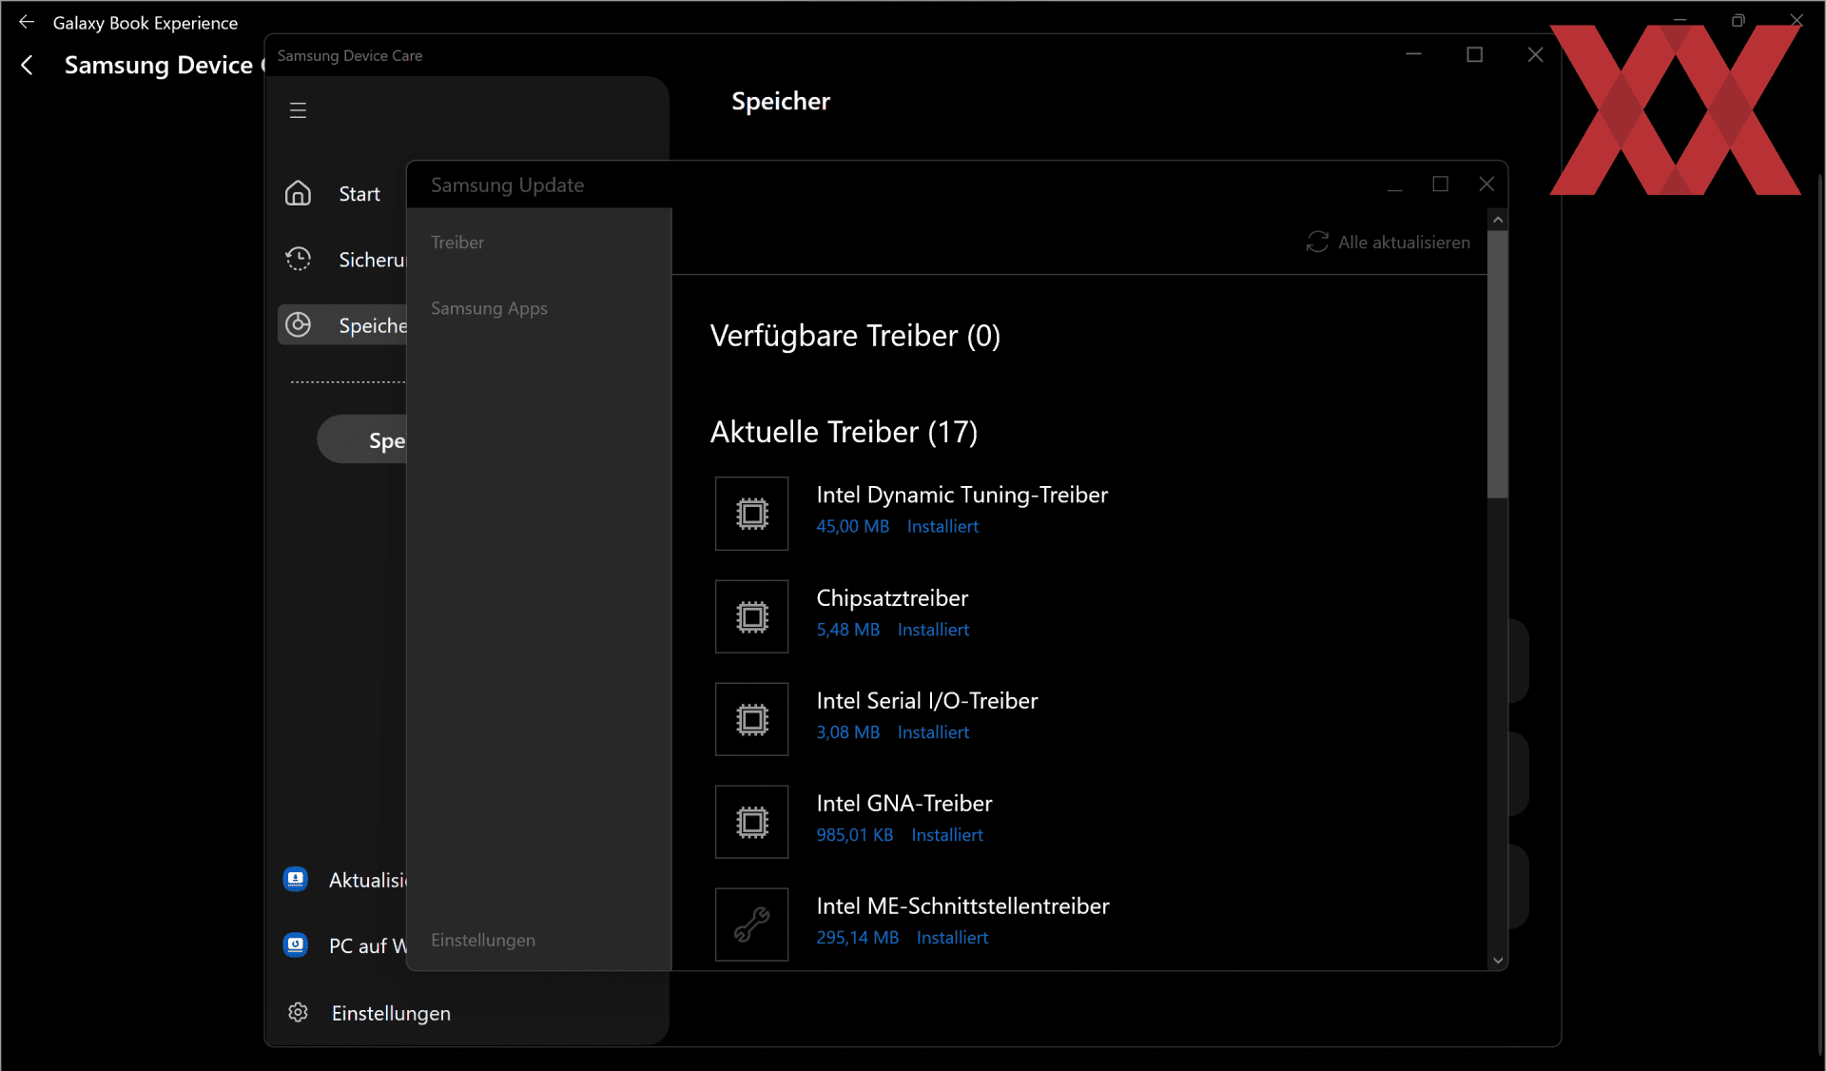The width and height of the screenshot is (1826, 1071).
Task: Click the Start home icon in sidebar
Action: tap(299, 194)
